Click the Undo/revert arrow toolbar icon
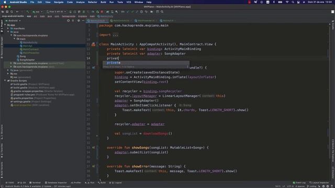 click(x=146, y=11)
